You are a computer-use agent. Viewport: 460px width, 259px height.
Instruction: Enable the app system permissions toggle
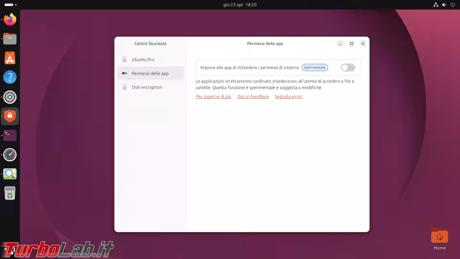(x=347, y=68)
